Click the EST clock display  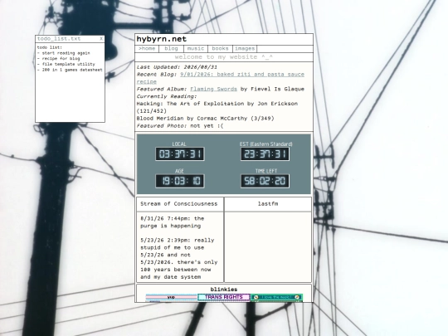[x=265, y=154]
